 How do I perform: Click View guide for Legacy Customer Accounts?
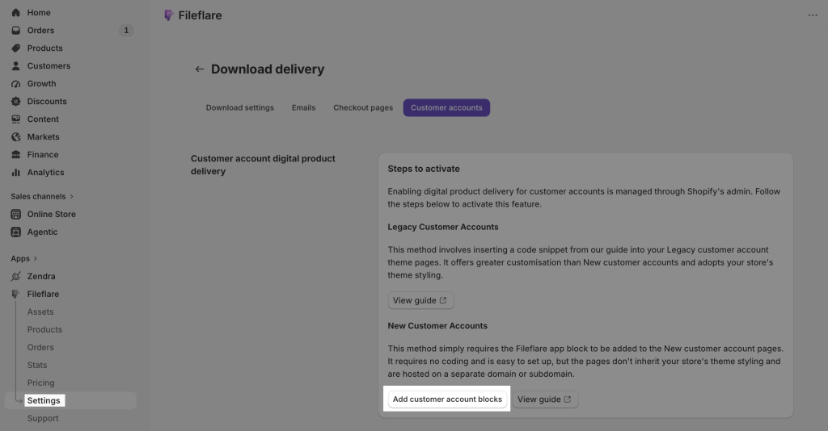point(420,300)
